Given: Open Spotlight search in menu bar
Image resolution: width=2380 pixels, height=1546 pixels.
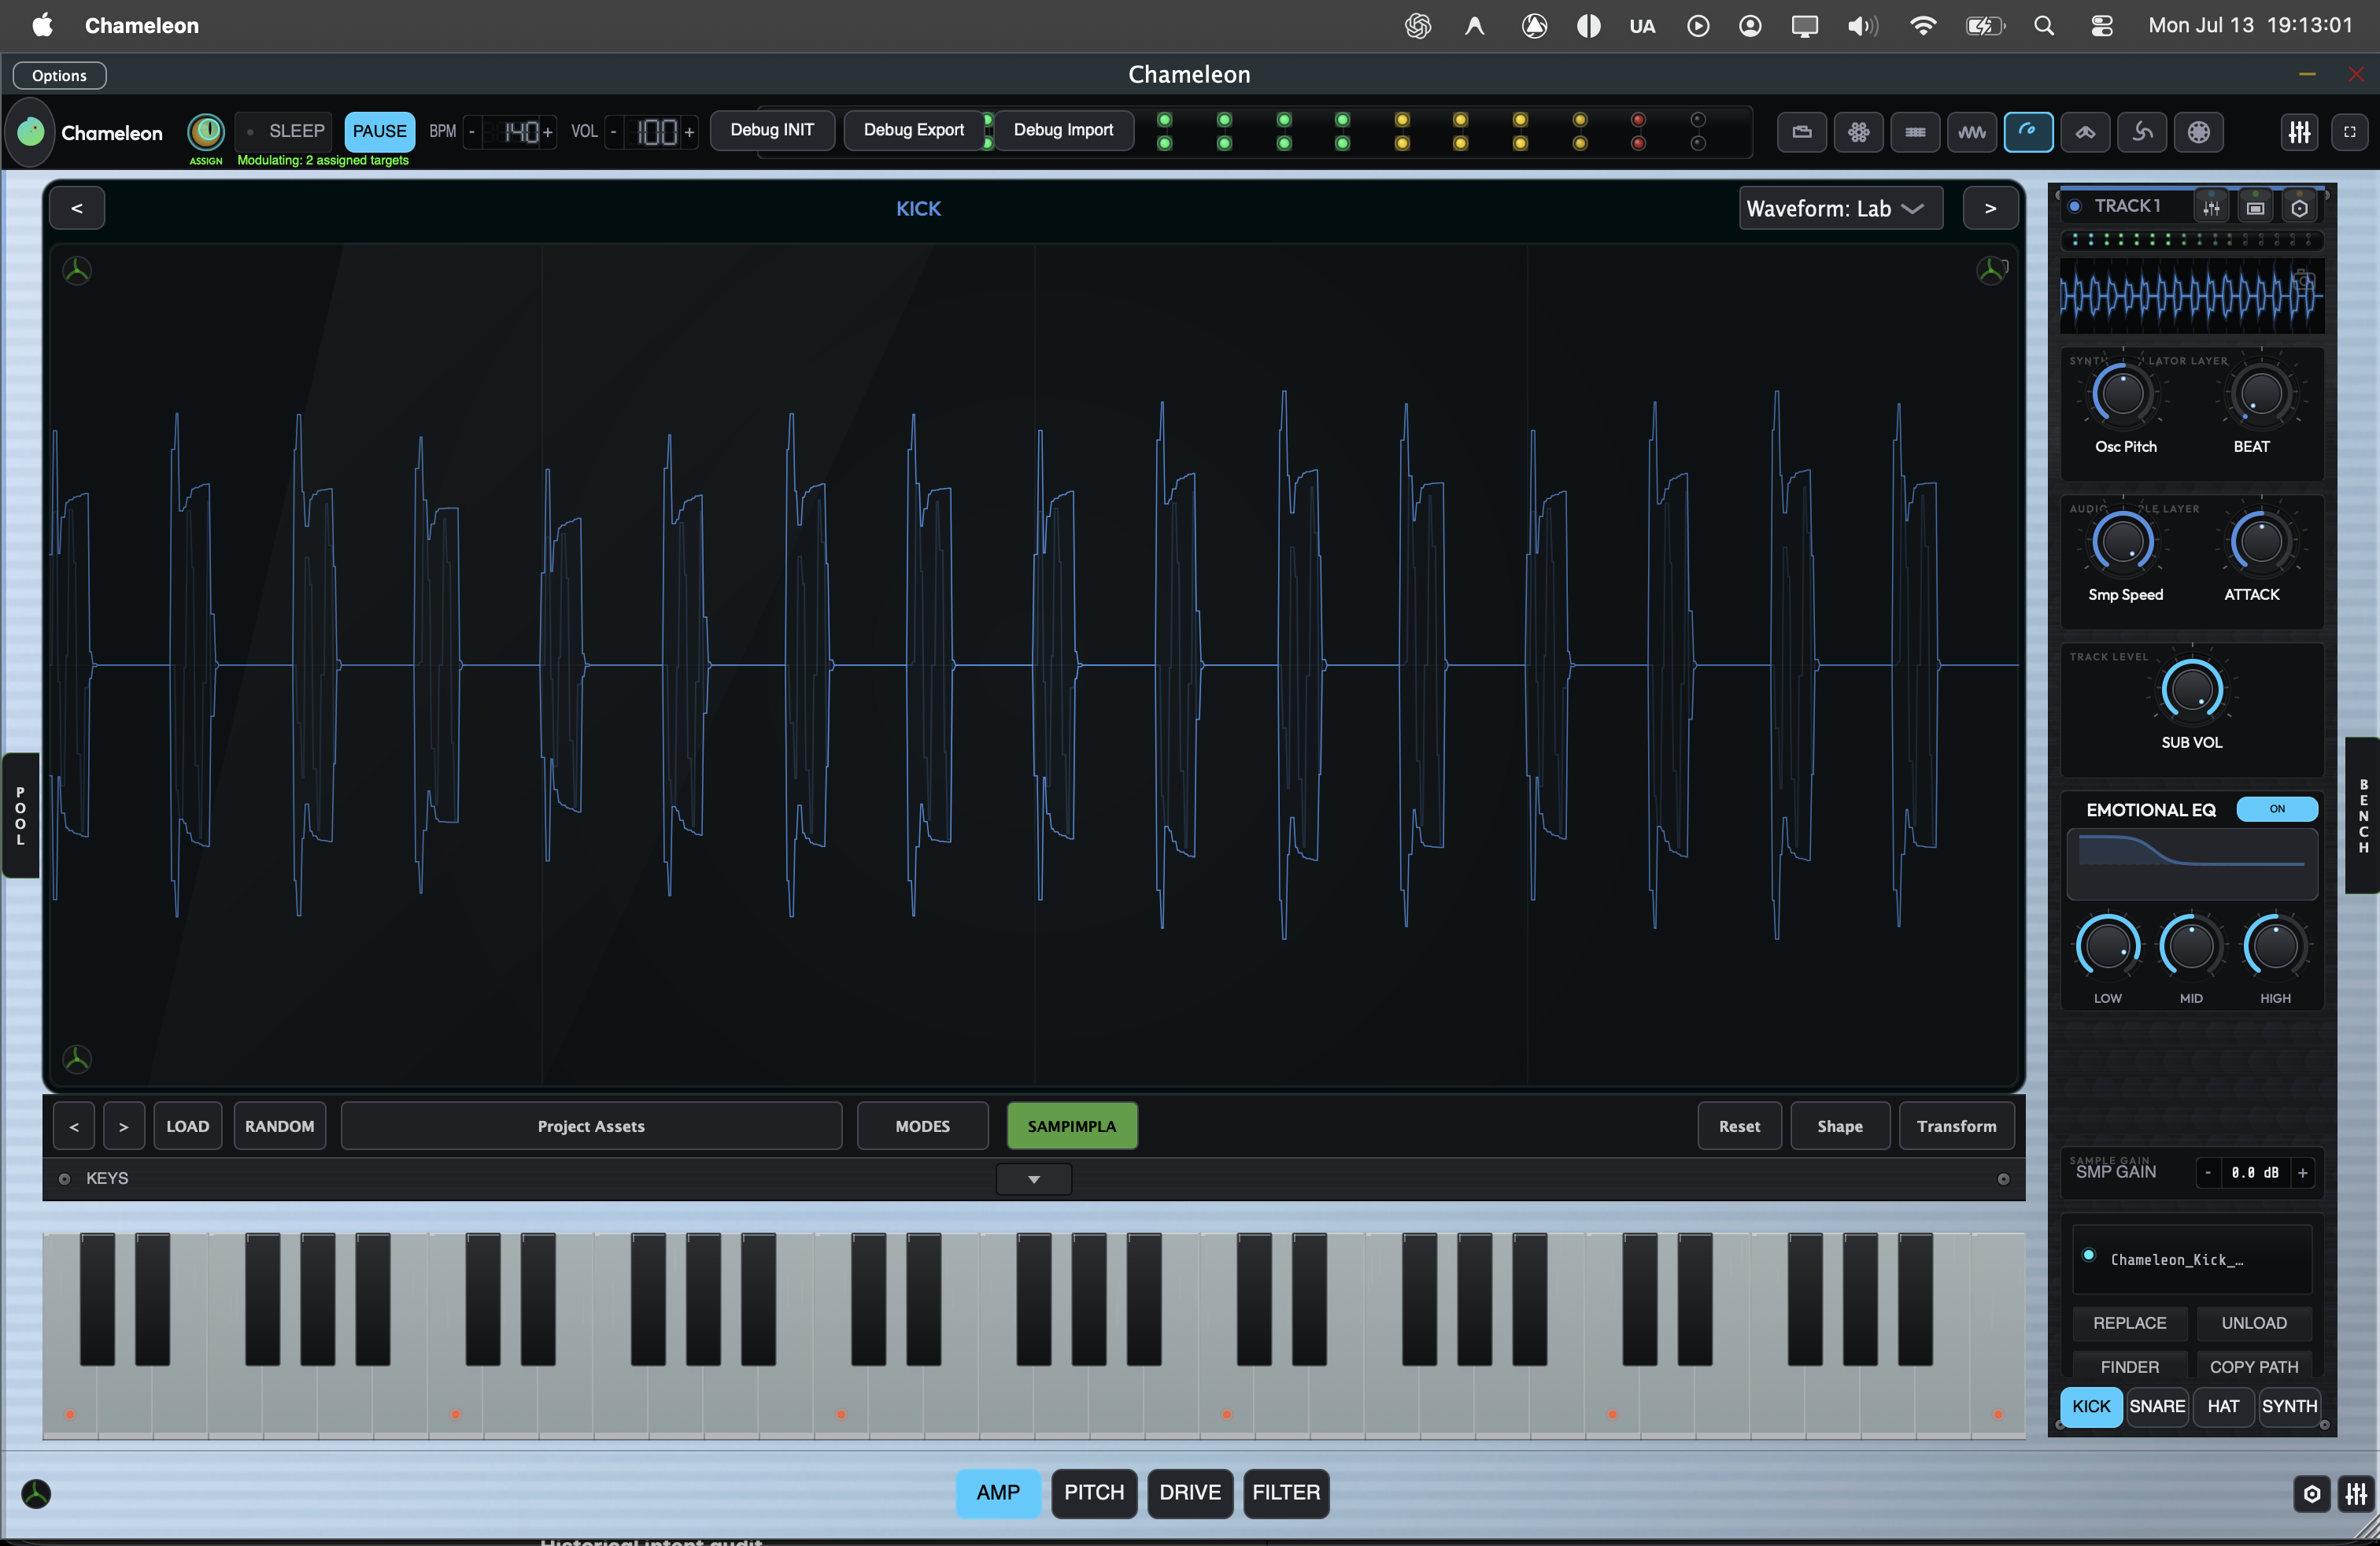Looking at the screenshot, I should (2044, 26).
